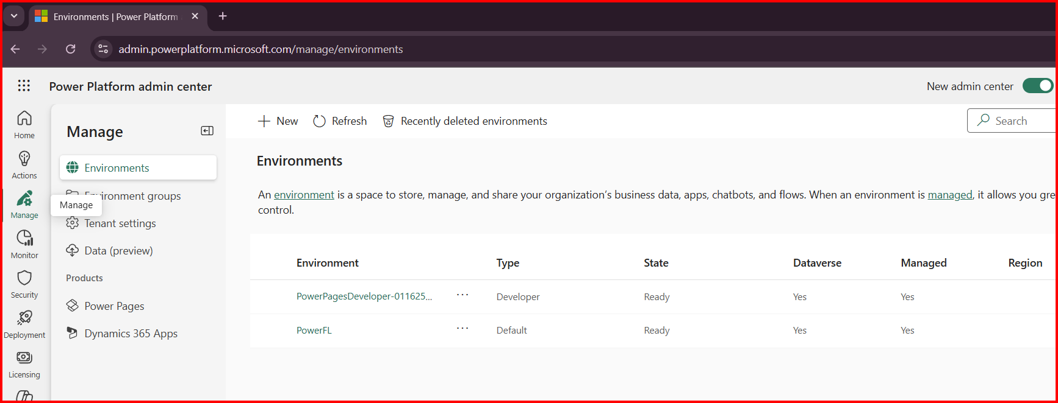Sort by the Region column header
Viewport: 1058px width, 403px height.
pyautogui.click(x=1025, y=263)
